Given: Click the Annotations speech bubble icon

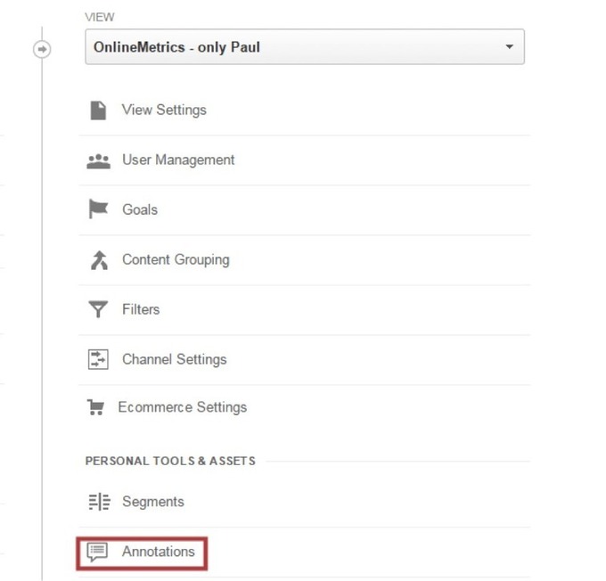Looking at the screenshot, I should pos(97,552).
